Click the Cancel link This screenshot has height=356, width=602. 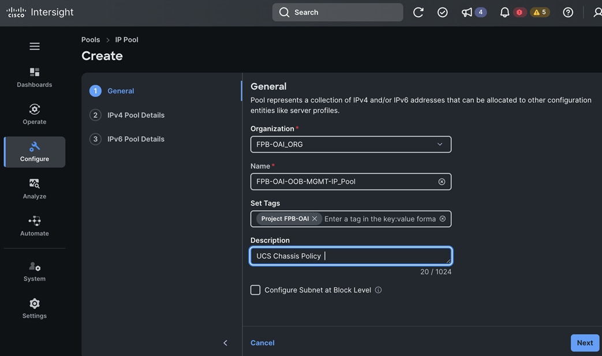(263, 343)
